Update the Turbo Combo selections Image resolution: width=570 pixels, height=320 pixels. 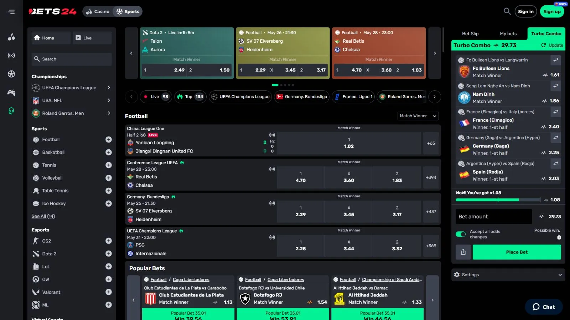click(552, 45)
